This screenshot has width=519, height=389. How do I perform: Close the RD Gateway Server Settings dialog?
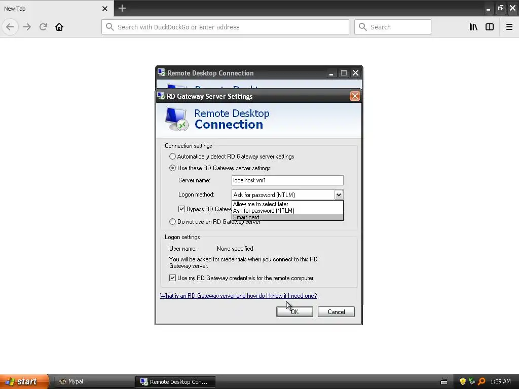coord(355,96)
